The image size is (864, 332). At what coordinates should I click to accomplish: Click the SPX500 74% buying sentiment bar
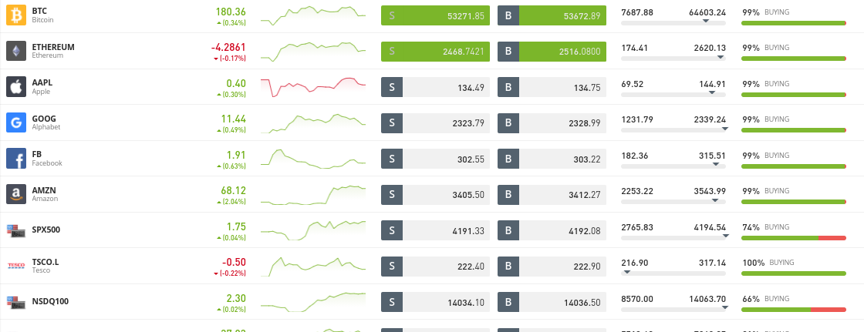[x=794, y=238]
